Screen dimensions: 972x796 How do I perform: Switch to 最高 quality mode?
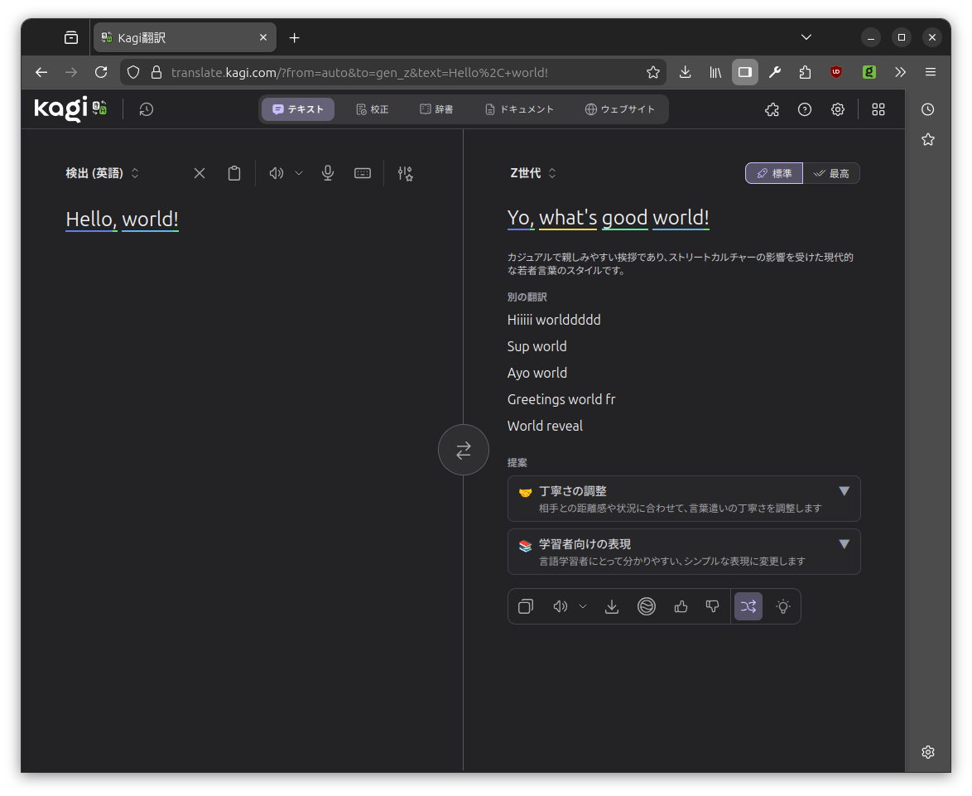tap(831, 173)
